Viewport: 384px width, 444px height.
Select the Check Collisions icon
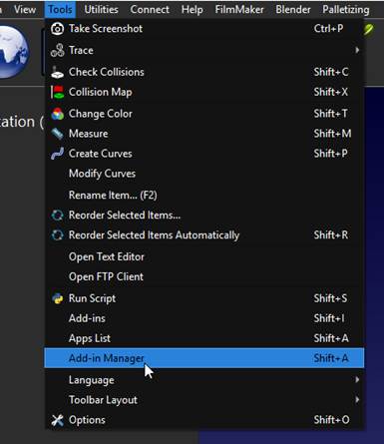57,72
